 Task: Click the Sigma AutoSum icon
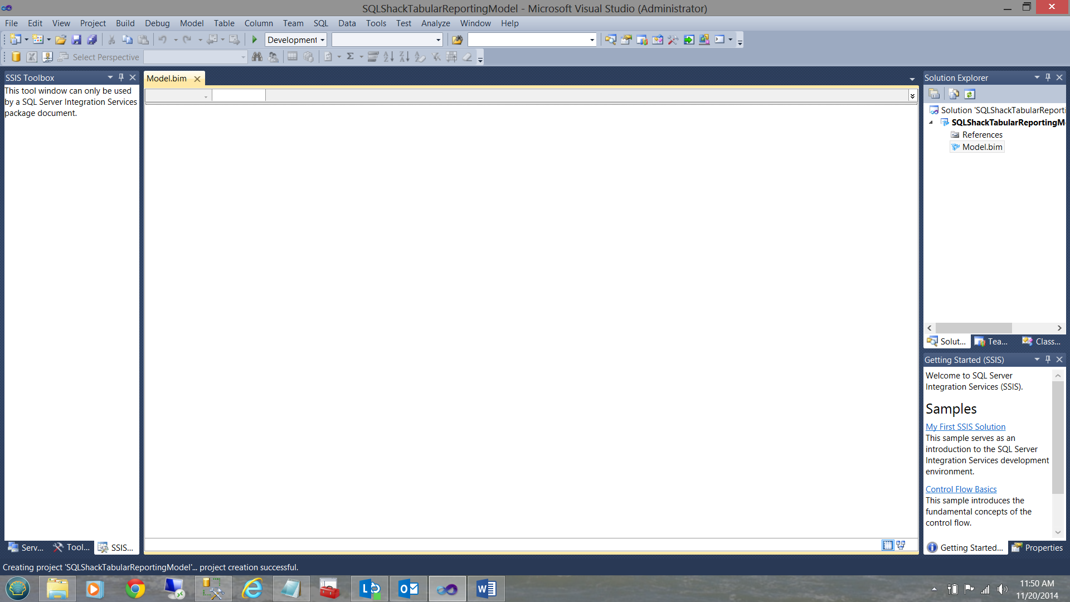pyautogui.click(x=350, y=57)
